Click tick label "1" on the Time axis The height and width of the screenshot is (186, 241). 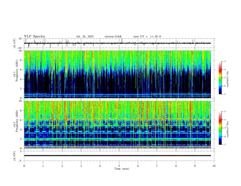click(x=43, y=166)
